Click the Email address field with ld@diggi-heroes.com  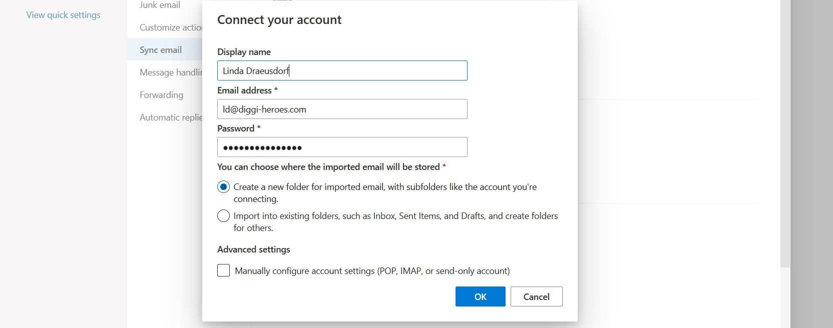click(x=342, y=109)
